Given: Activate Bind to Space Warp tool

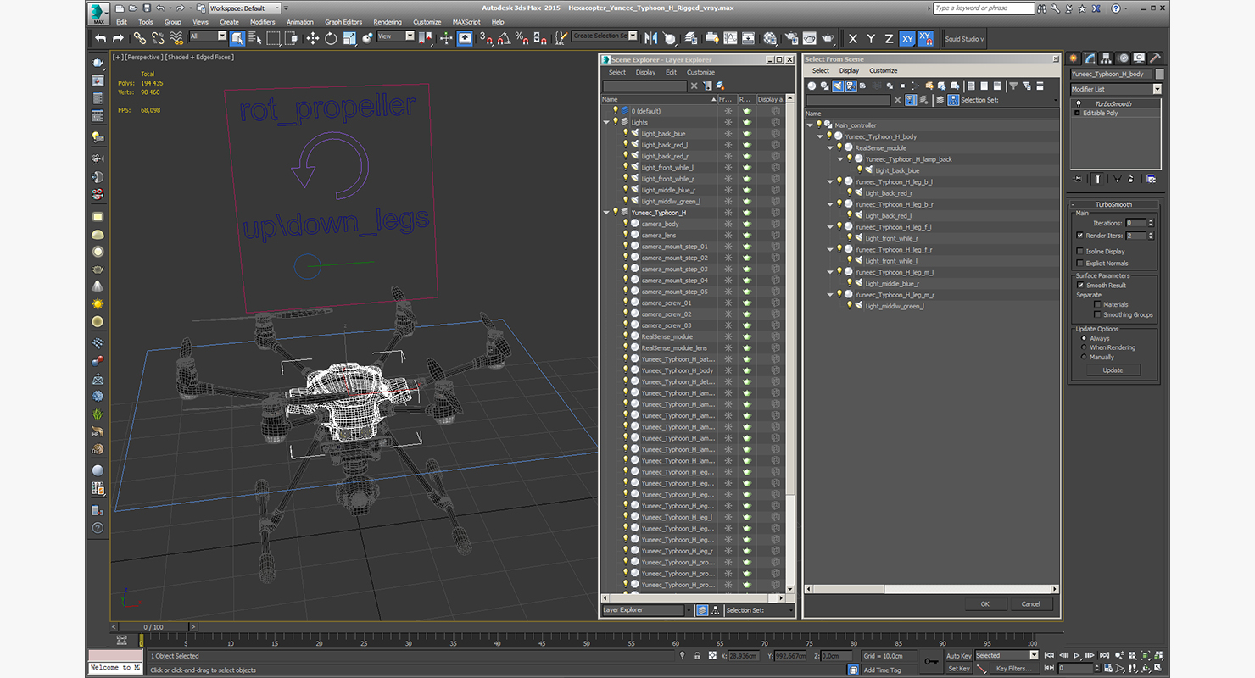Looking at the screenshot, I should tap(176, 38).
